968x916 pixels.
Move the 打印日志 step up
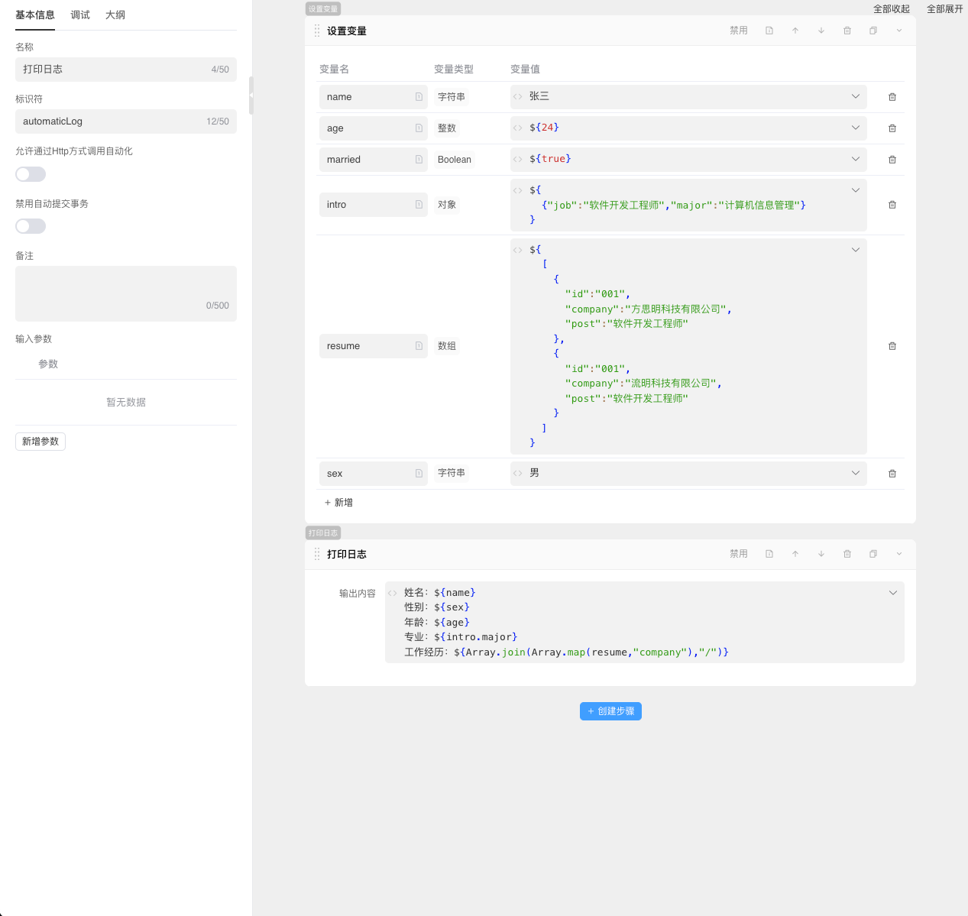coord(795,554)
